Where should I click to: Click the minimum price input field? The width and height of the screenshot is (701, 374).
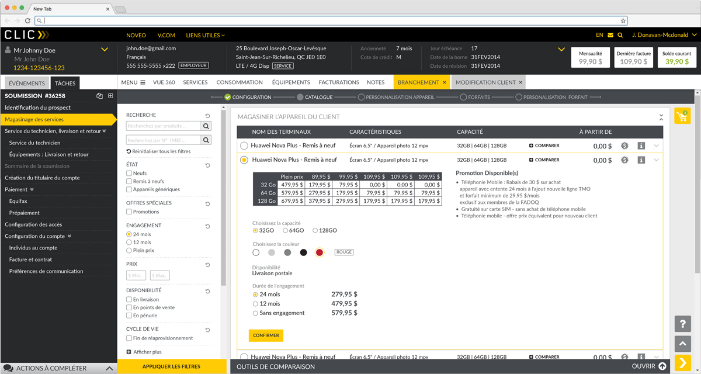136,275
